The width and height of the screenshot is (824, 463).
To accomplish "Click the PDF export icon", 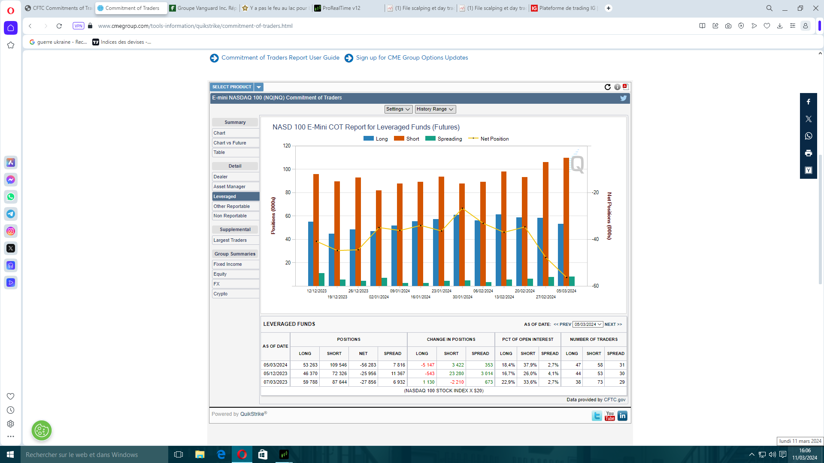I will 626,87.
